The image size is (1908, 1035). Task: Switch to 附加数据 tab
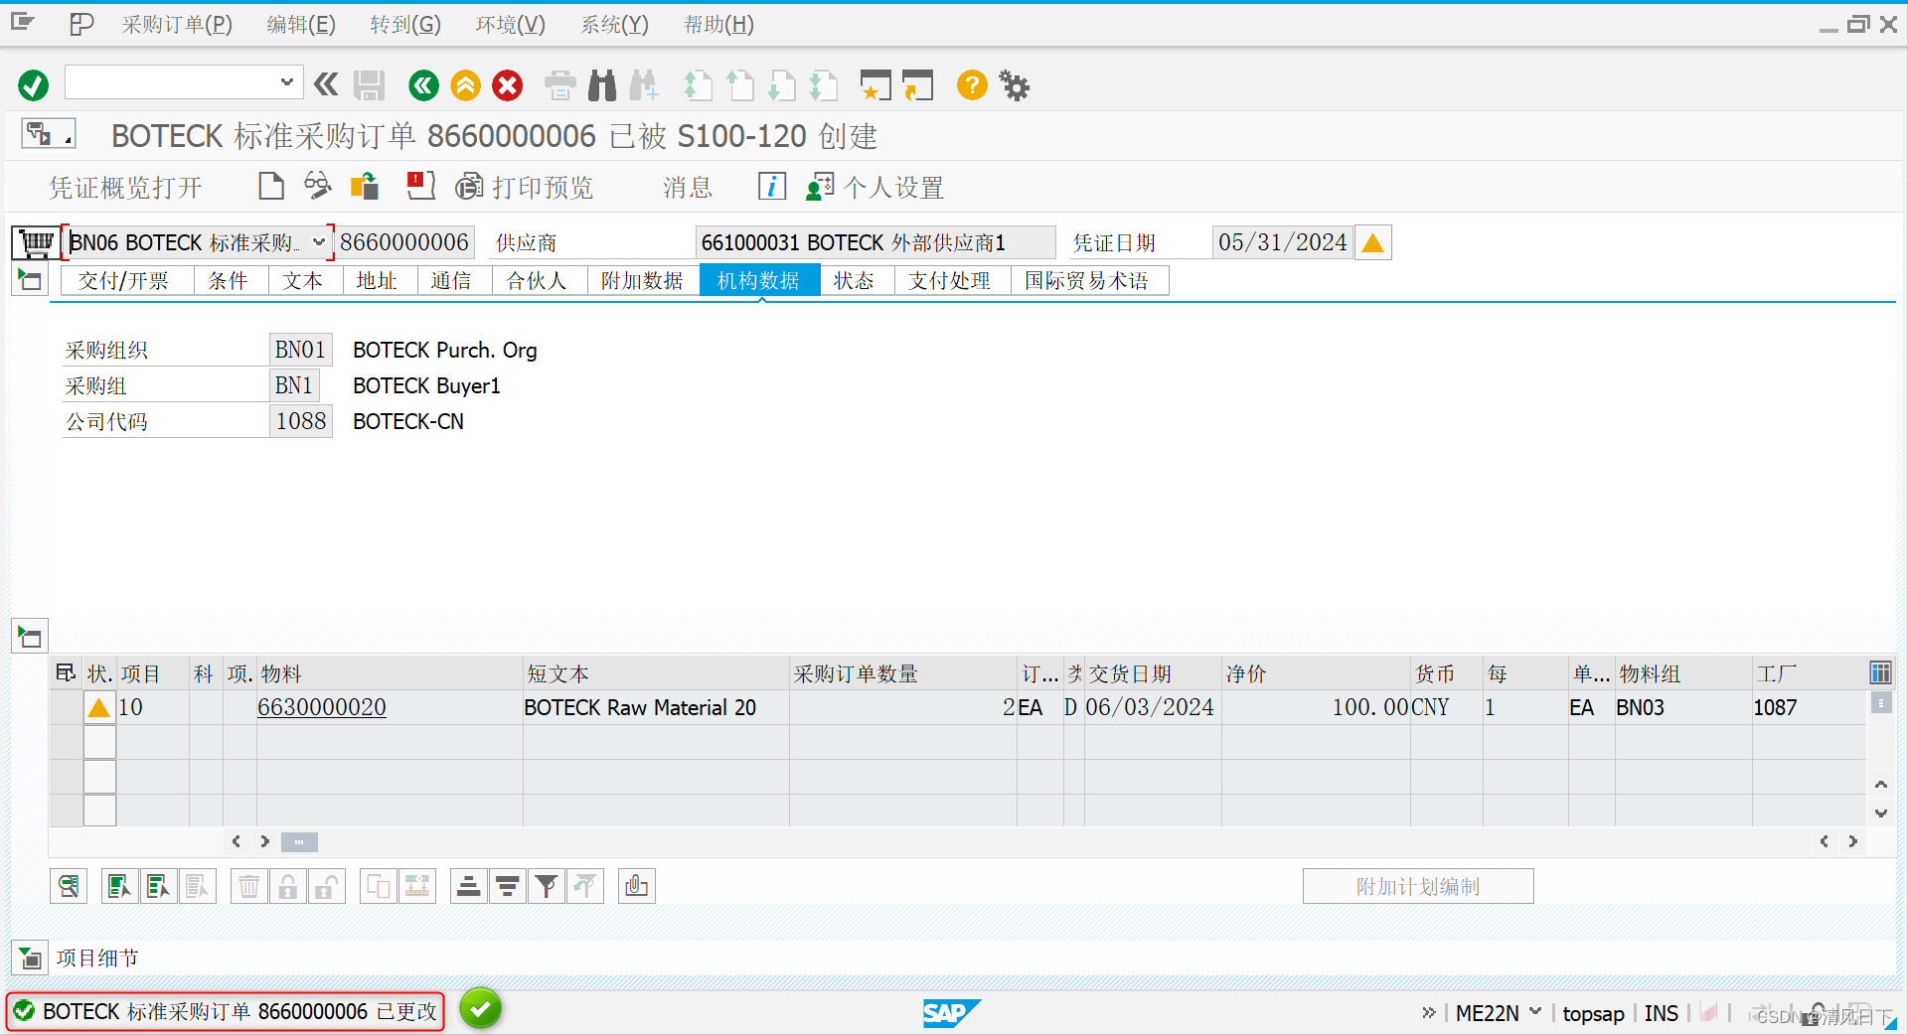point(642,281)
